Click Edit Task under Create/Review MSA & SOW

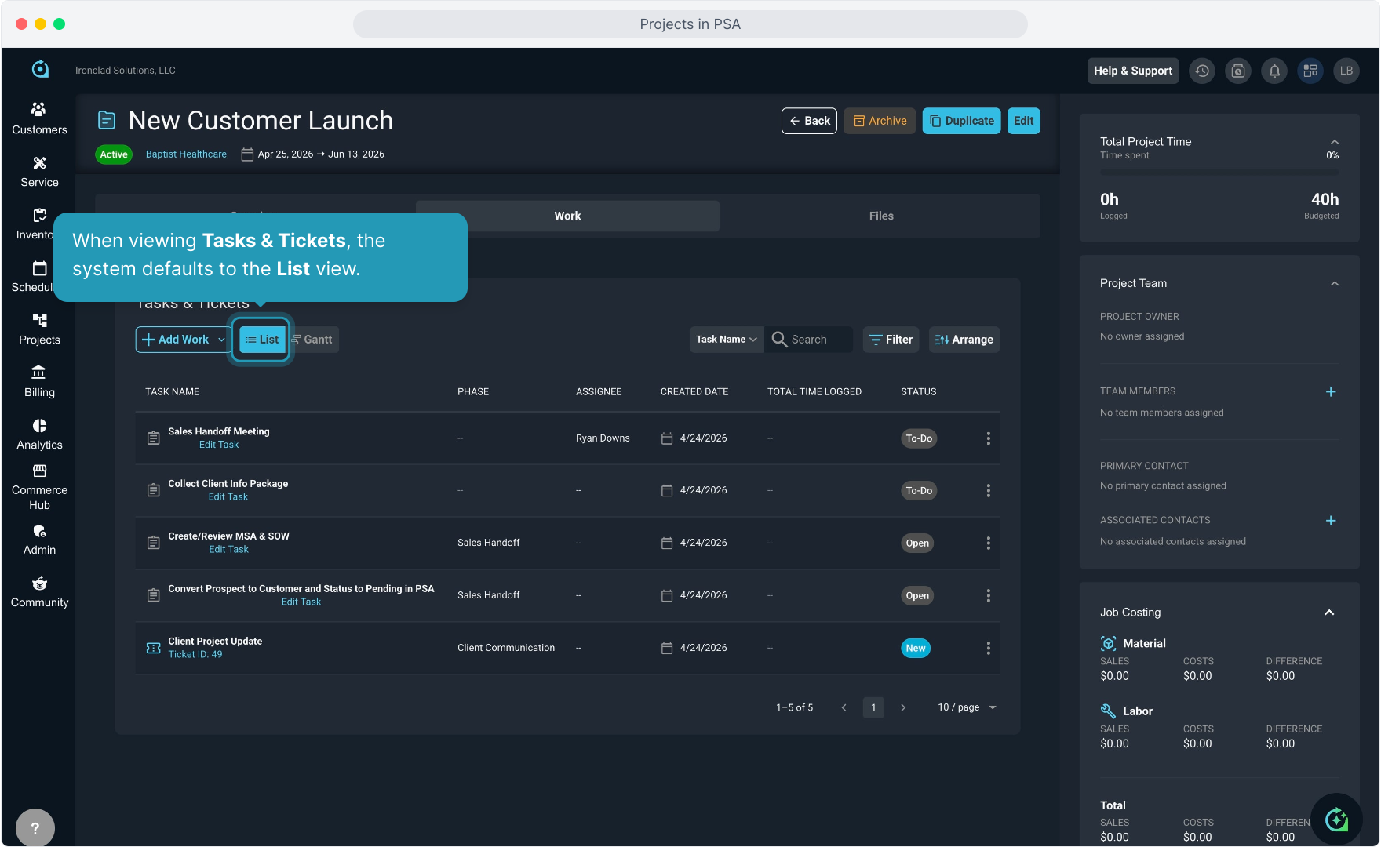[228, 550]
